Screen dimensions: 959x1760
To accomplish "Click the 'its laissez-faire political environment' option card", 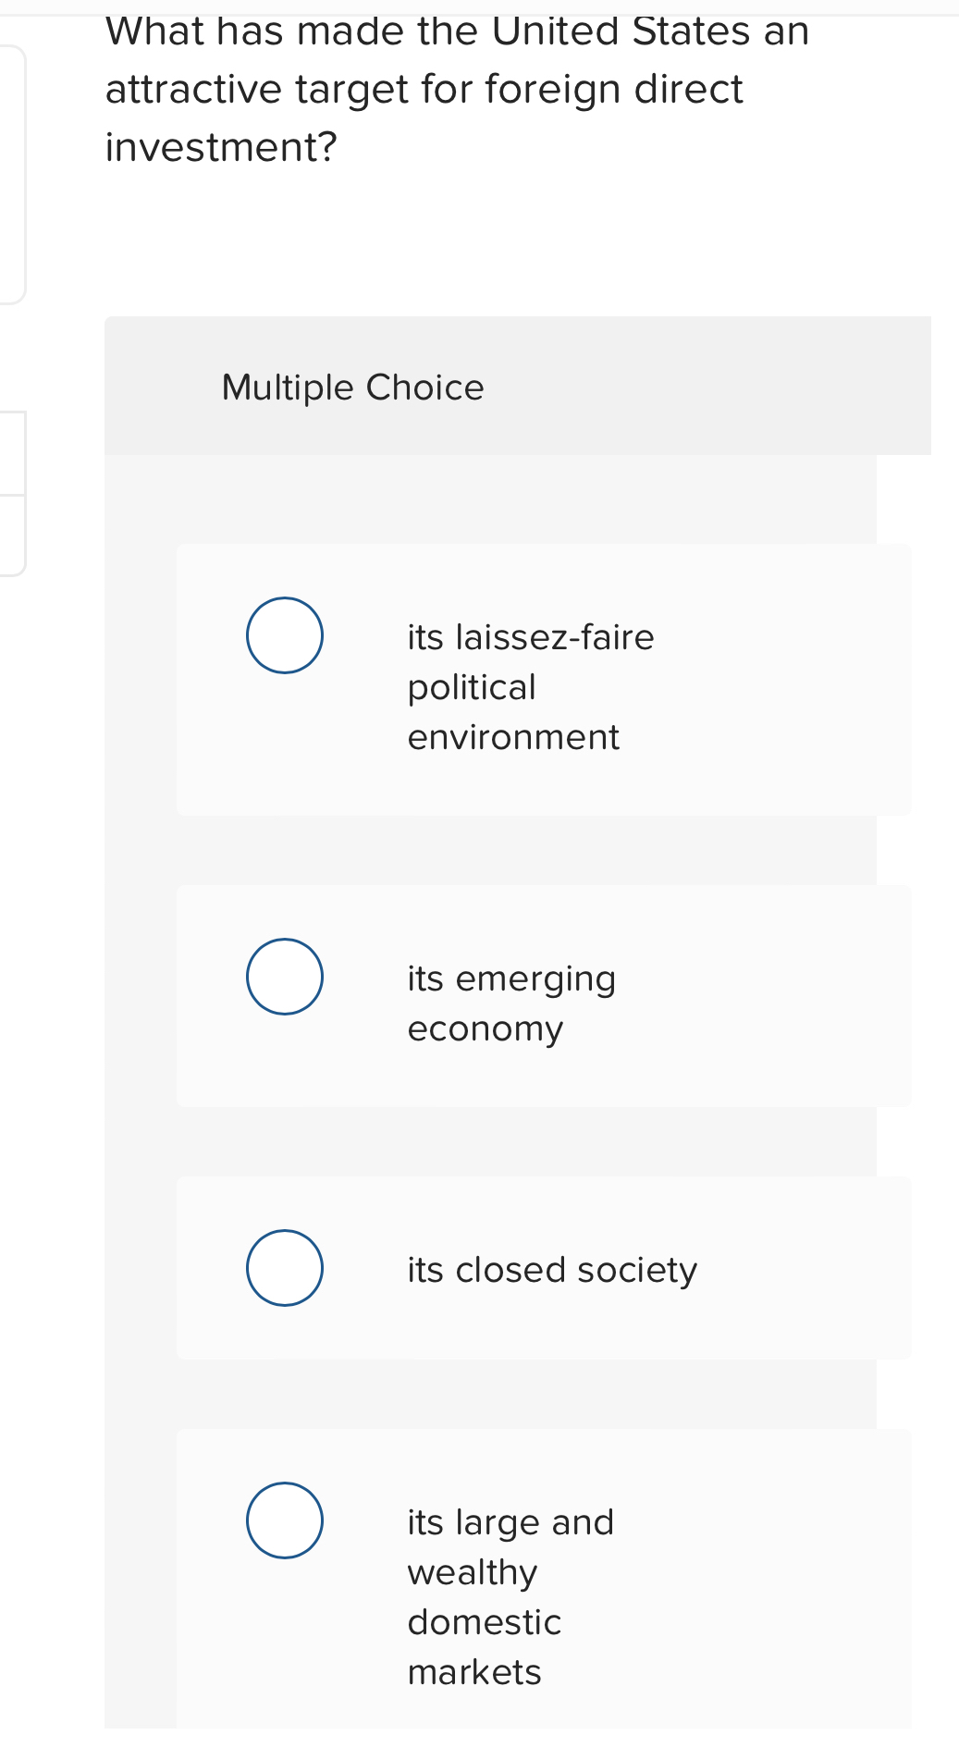I will pyautogui.click(x=544, y=682).
